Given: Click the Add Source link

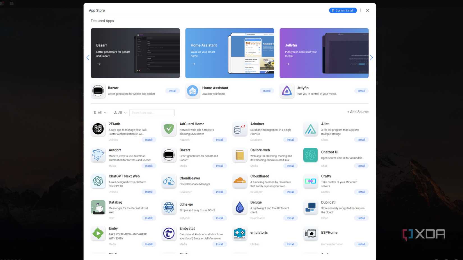Looking at the screenshot, I should coord(358,112).
